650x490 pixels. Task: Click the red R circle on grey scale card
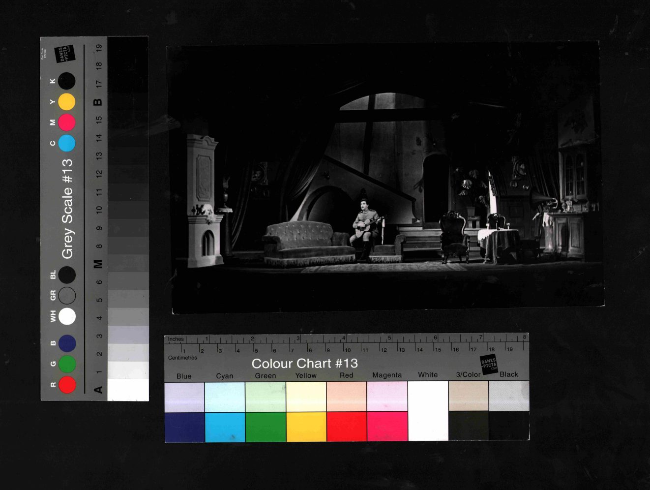[x=67, y=384]
